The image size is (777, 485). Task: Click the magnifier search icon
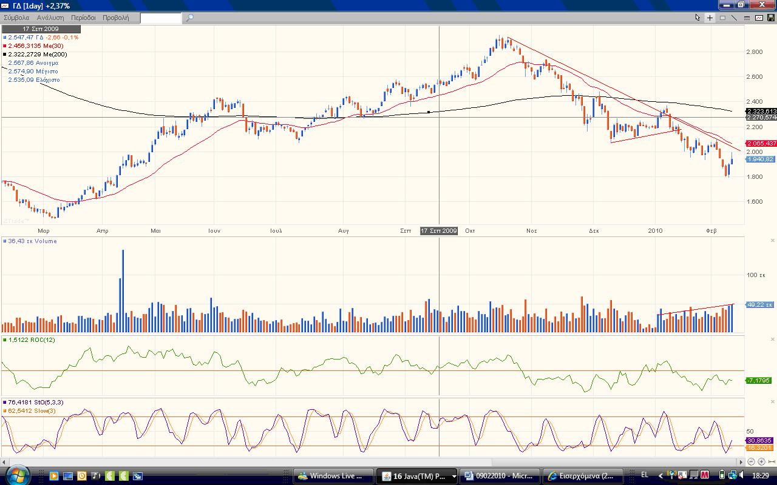(189, 18)
